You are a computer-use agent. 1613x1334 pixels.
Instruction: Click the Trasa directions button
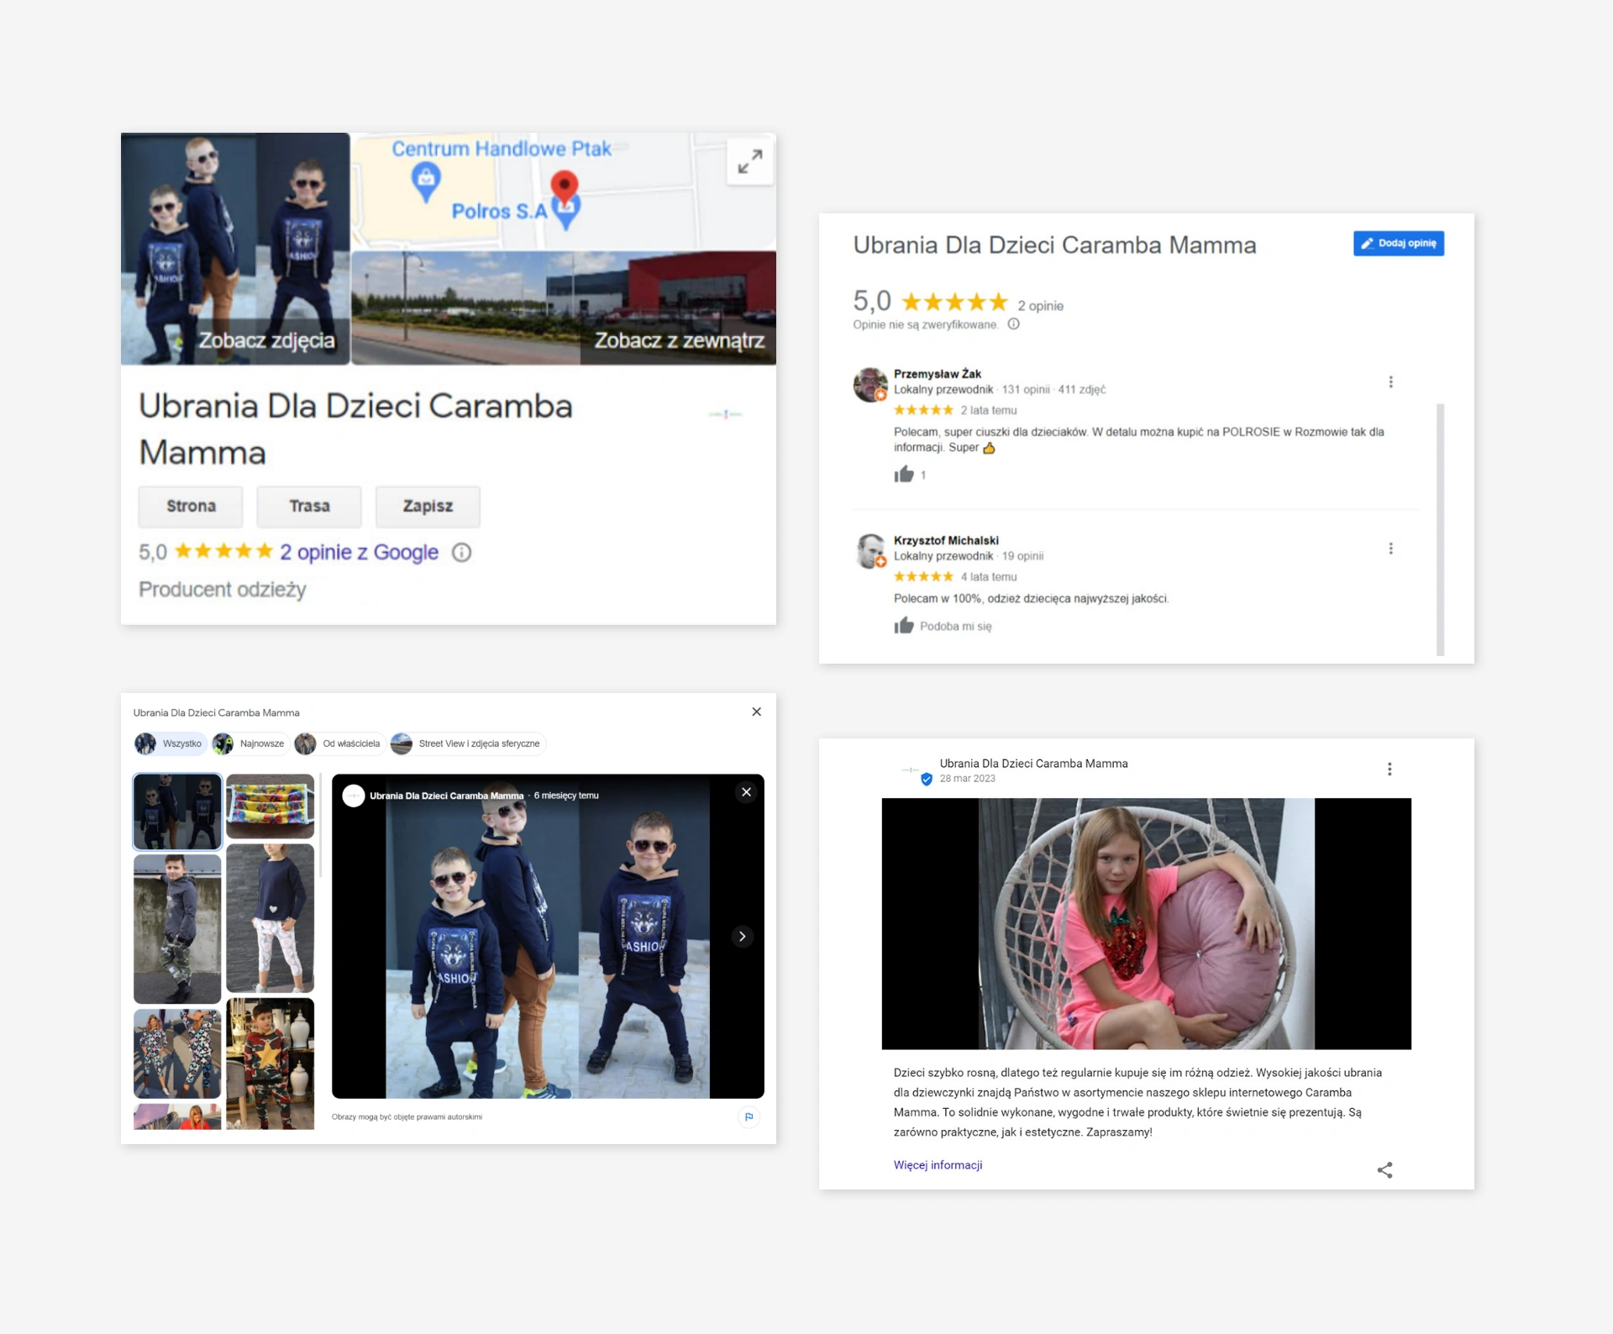click(309, 506)
